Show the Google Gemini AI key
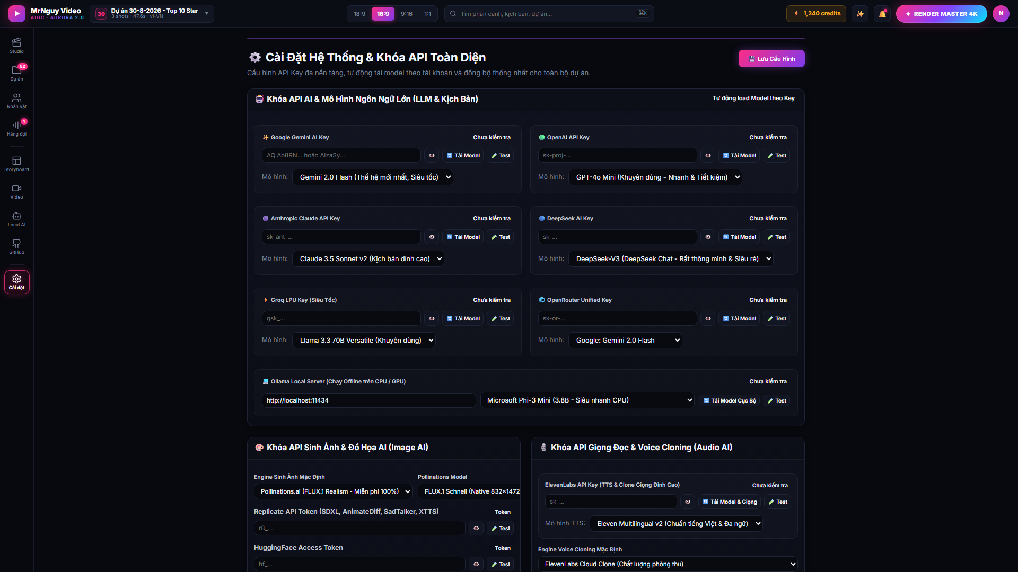1018x572 pixels. (x=432, y=155)
